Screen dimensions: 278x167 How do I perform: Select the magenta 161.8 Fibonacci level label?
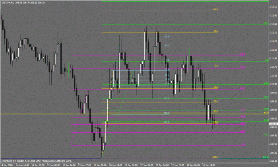click(x=242, y=54)
